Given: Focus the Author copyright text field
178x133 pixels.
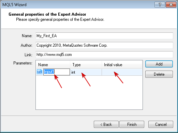Looking at the screenshot, I should pos(104,45).
